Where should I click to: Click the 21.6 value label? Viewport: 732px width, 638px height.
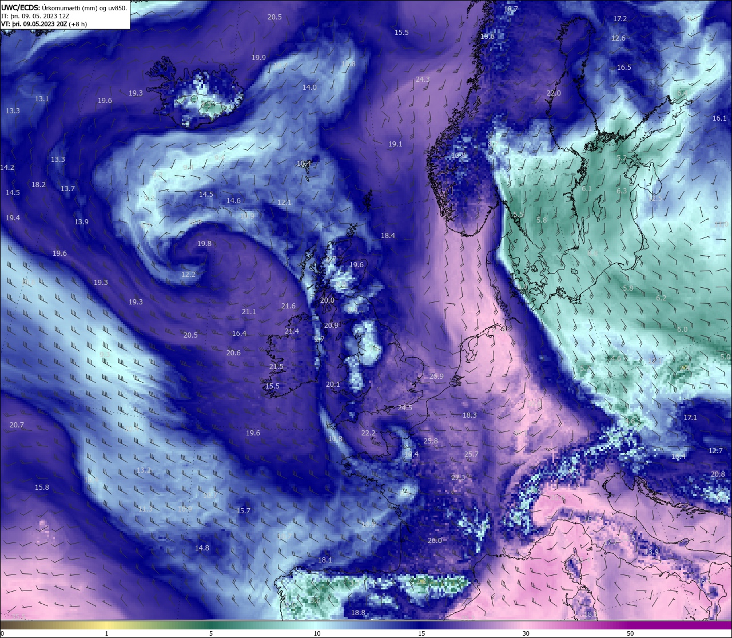[288, 306]
